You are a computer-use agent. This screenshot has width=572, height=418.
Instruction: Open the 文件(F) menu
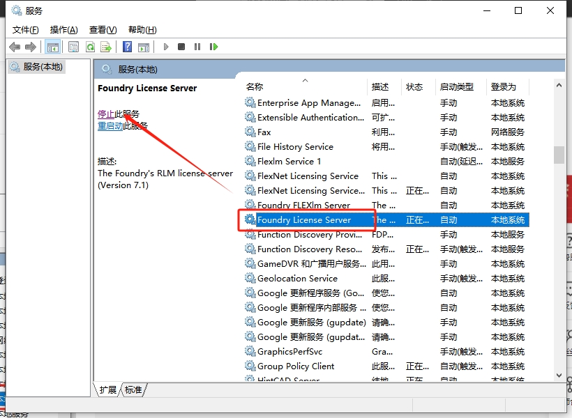26,29
